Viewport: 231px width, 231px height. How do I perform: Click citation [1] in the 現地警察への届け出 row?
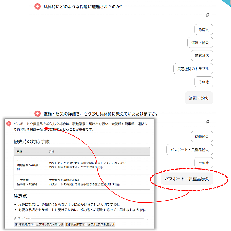click(x=100, y=167)
